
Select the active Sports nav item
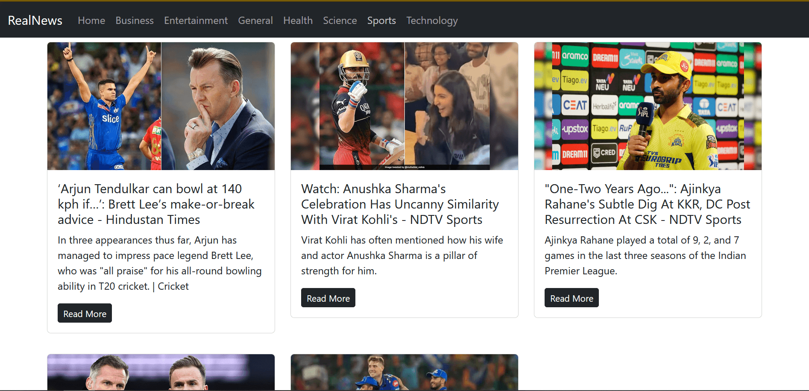[381, 21]
